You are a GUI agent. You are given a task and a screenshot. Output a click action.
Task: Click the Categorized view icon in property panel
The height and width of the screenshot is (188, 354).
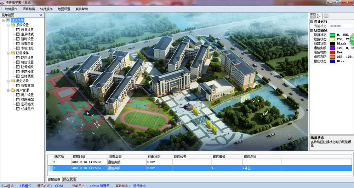click(313, 16)
